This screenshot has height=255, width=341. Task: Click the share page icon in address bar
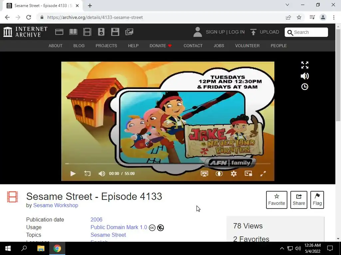point(288,17)
